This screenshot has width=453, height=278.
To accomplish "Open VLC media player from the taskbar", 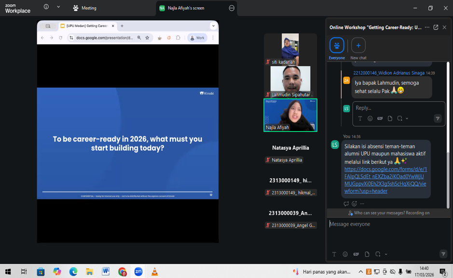I will click(x=154, y=272).
